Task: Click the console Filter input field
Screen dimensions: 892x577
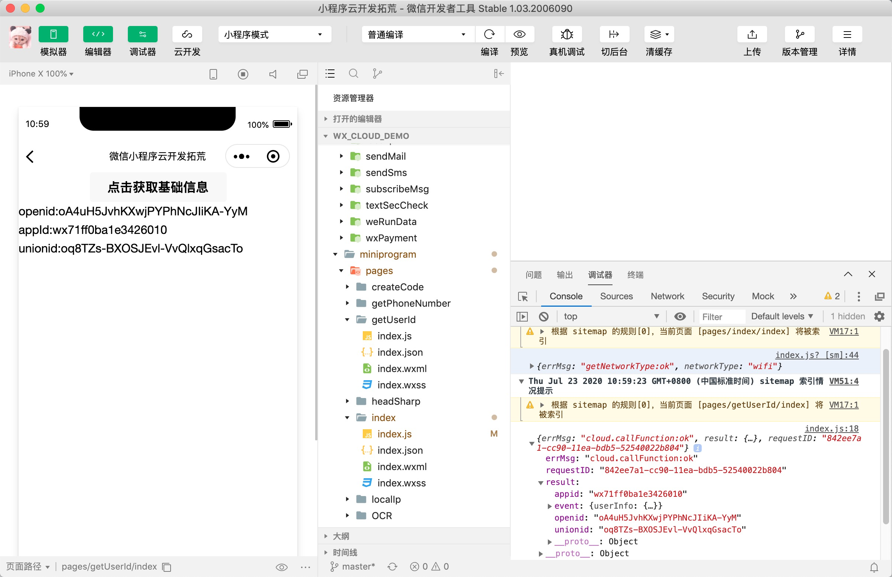Action: tap(721, 317)
